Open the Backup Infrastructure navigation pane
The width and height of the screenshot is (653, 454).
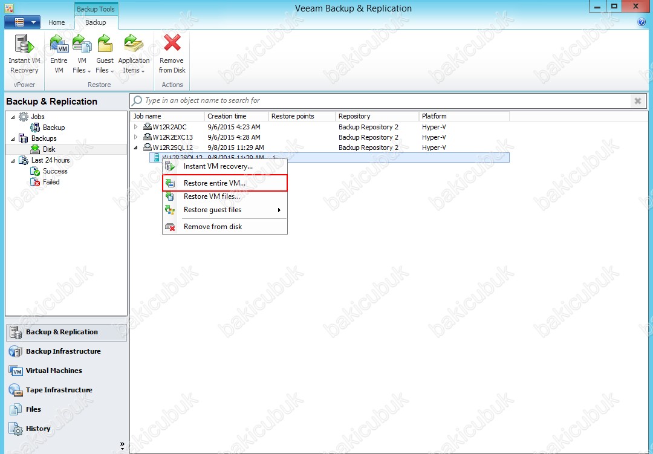(x=67, y=351)
